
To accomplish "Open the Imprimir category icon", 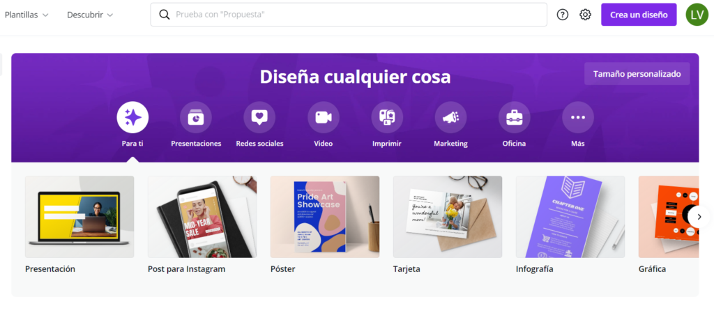I will (387, 117).
